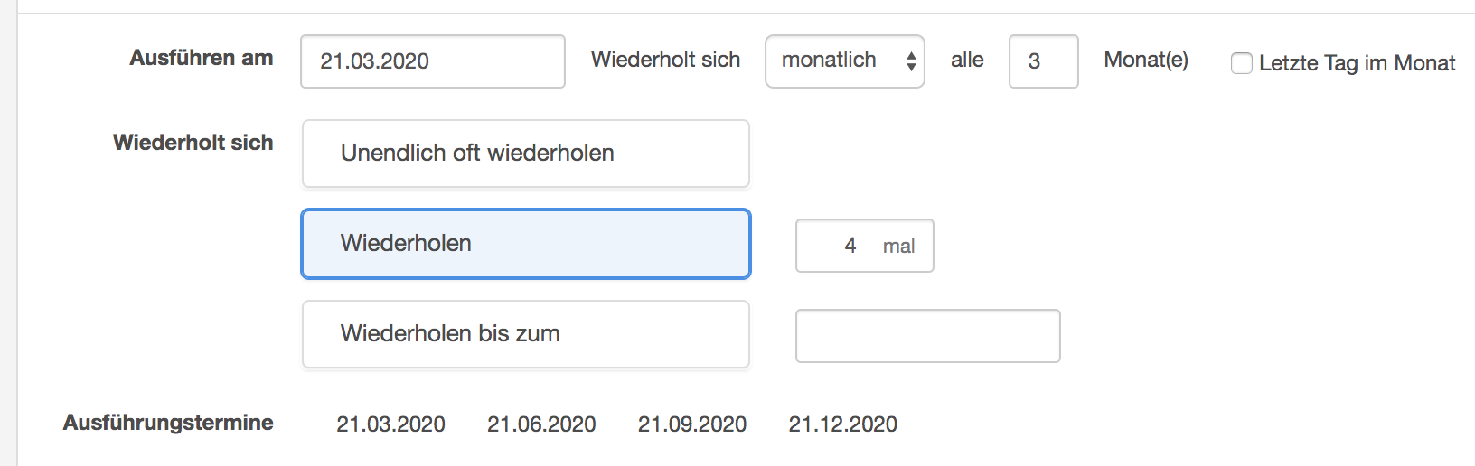This screenshot has height=466, width=1475.
Task: Click the alle label before interval field
Action: tap(967, 60)
